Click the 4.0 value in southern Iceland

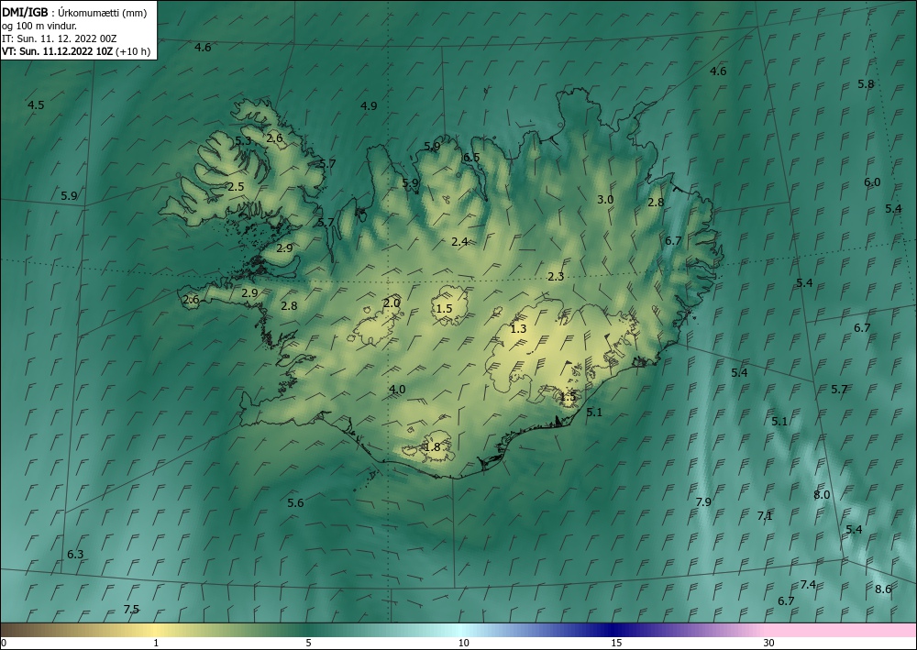coord(397,390)
